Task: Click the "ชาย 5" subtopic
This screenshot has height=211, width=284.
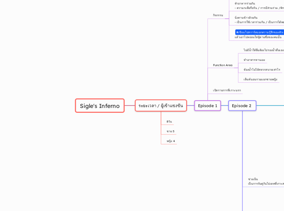Action: pyautogui.click(x=170, y=131)
